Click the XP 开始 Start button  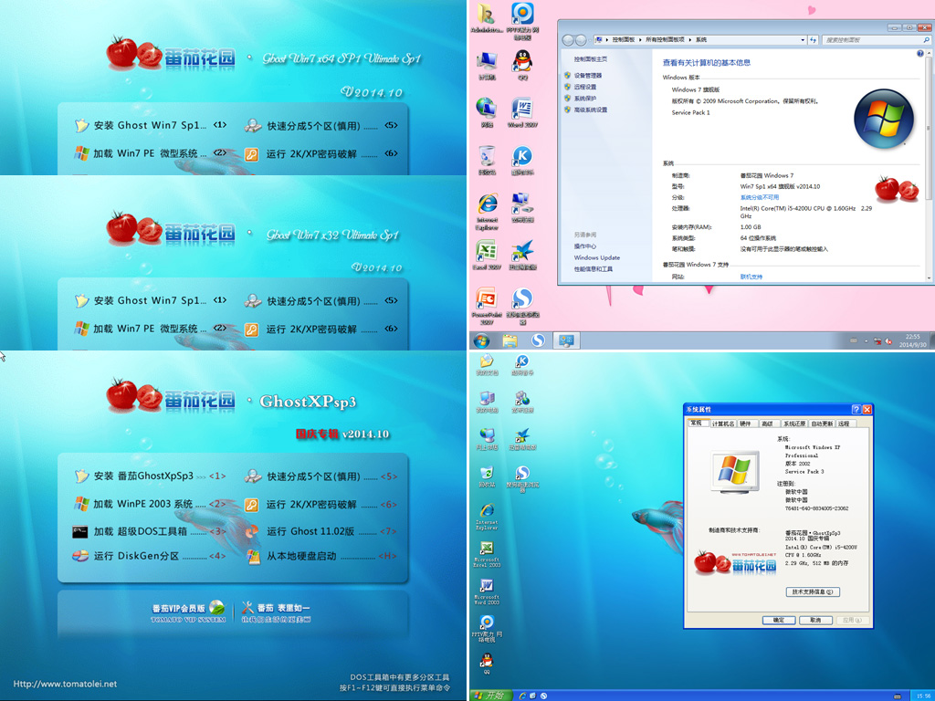[490, 696]
